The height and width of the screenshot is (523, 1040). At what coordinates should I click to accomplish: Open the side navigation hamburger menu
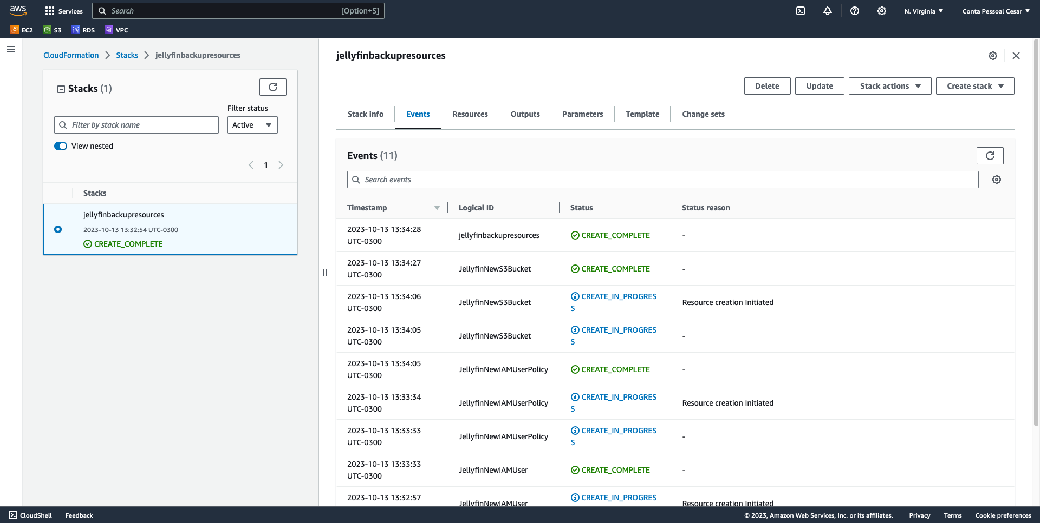[x=11, y=49]
